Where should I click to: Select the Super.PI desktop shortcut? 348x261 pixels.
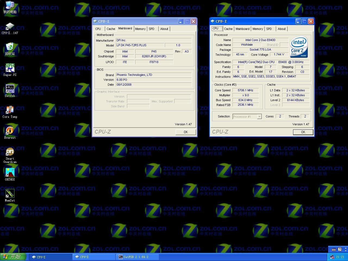coord(10,70)
